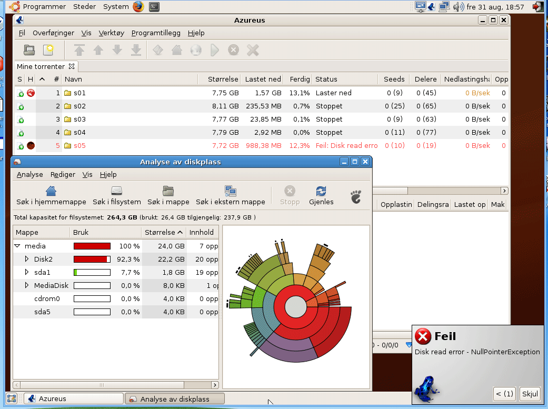Click Søk i mappe folder icon

coord(168,191)
